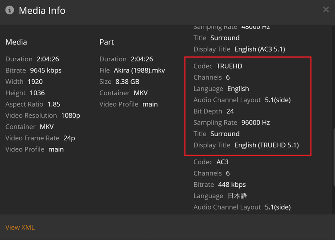Click the TRUEHD codec value
The height and width of the screenshot is (240, 335).
(x=229, y=66)
